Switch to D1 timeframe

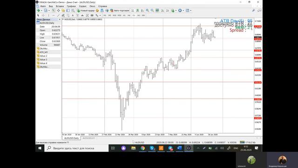pyautogui.click(x=134, y=15)
